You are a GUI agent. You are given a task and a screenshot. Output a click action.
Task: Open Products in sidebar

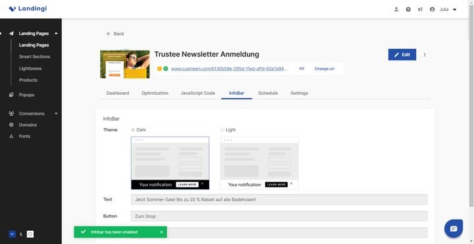(28, 80)
